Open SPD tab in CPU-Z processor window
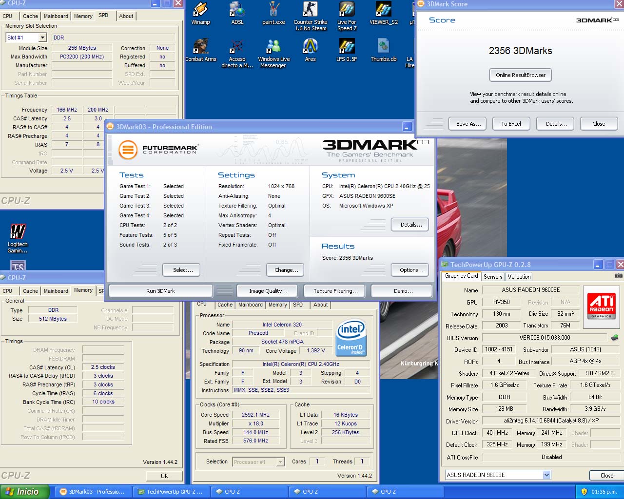This screenshot has height=499, width=624. (x=298, y=305)
